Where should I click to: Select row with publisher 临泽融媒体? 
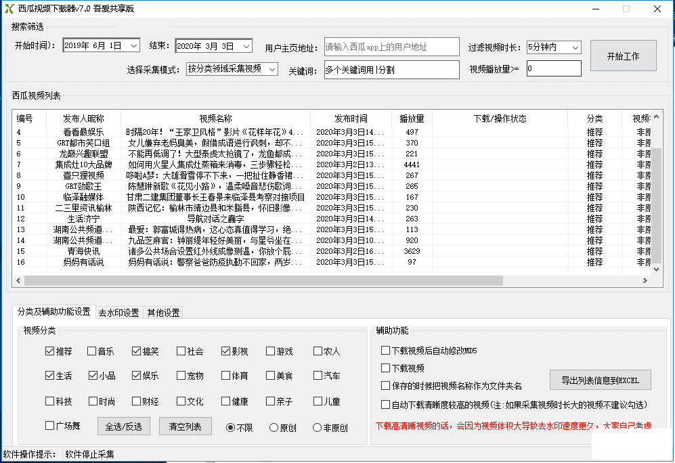332,197
